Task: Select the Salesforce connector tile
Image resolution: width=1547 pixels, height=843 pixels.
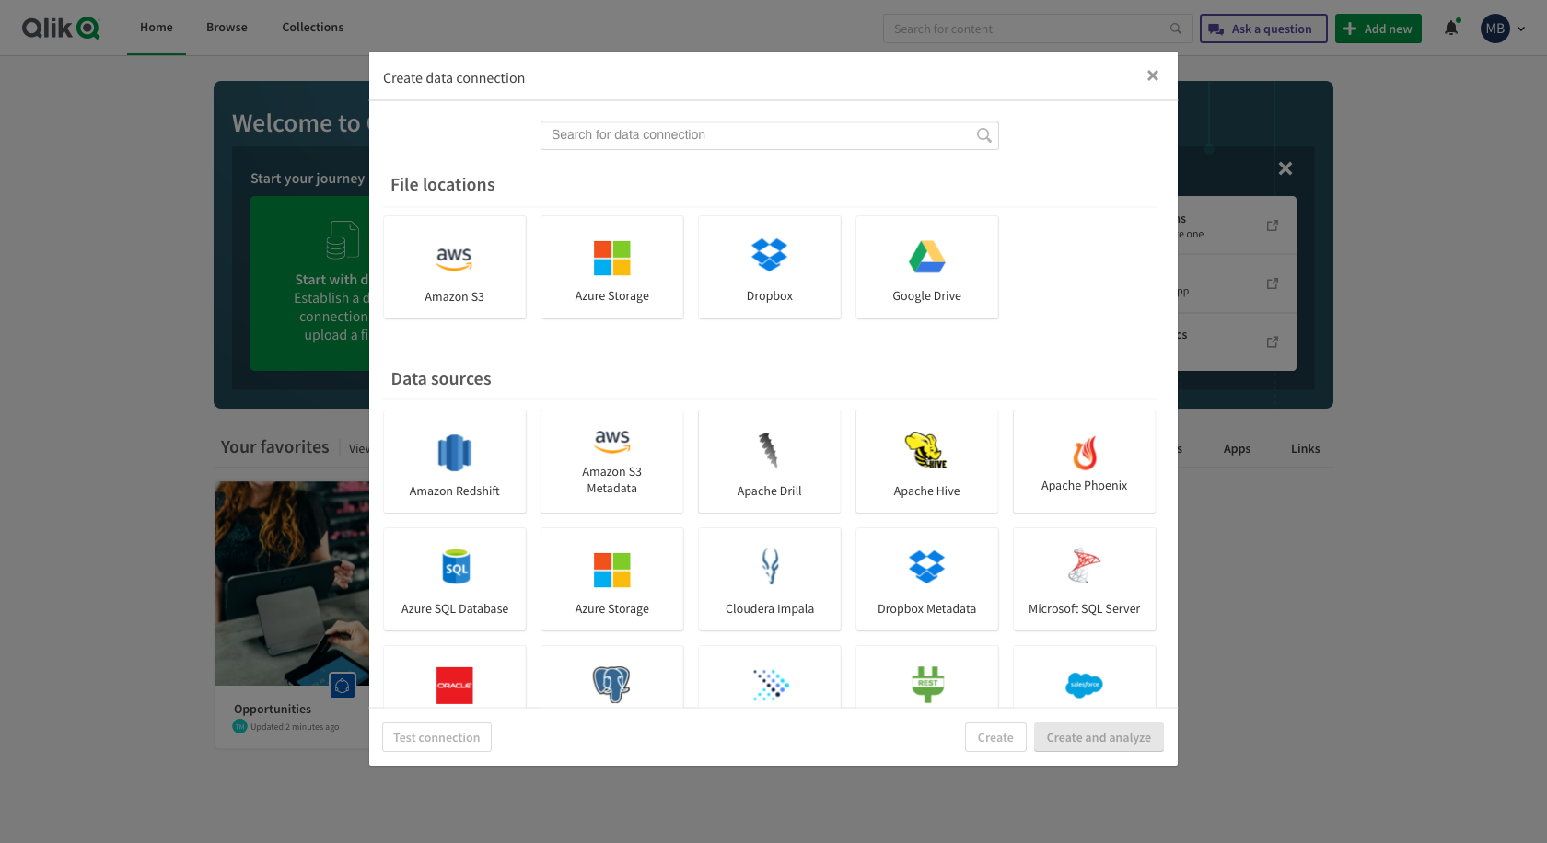Action: [x=1084, y=679]
